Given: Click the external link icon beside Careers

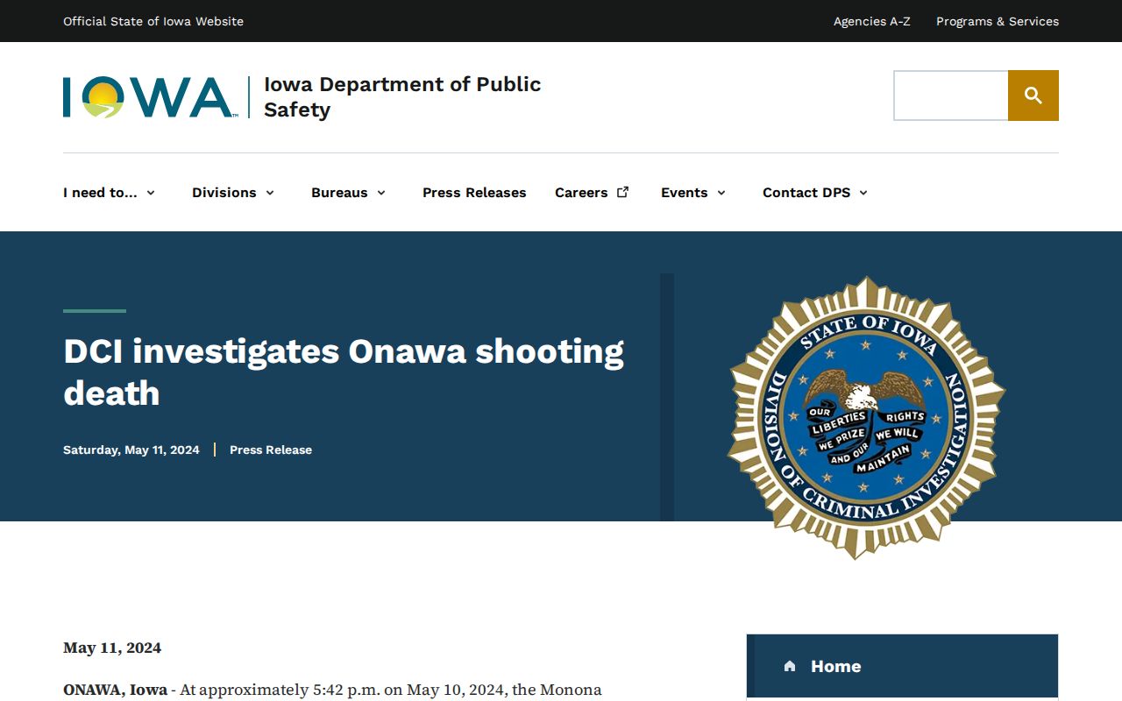Looking at the screenshot, I should tap(622, 192).
